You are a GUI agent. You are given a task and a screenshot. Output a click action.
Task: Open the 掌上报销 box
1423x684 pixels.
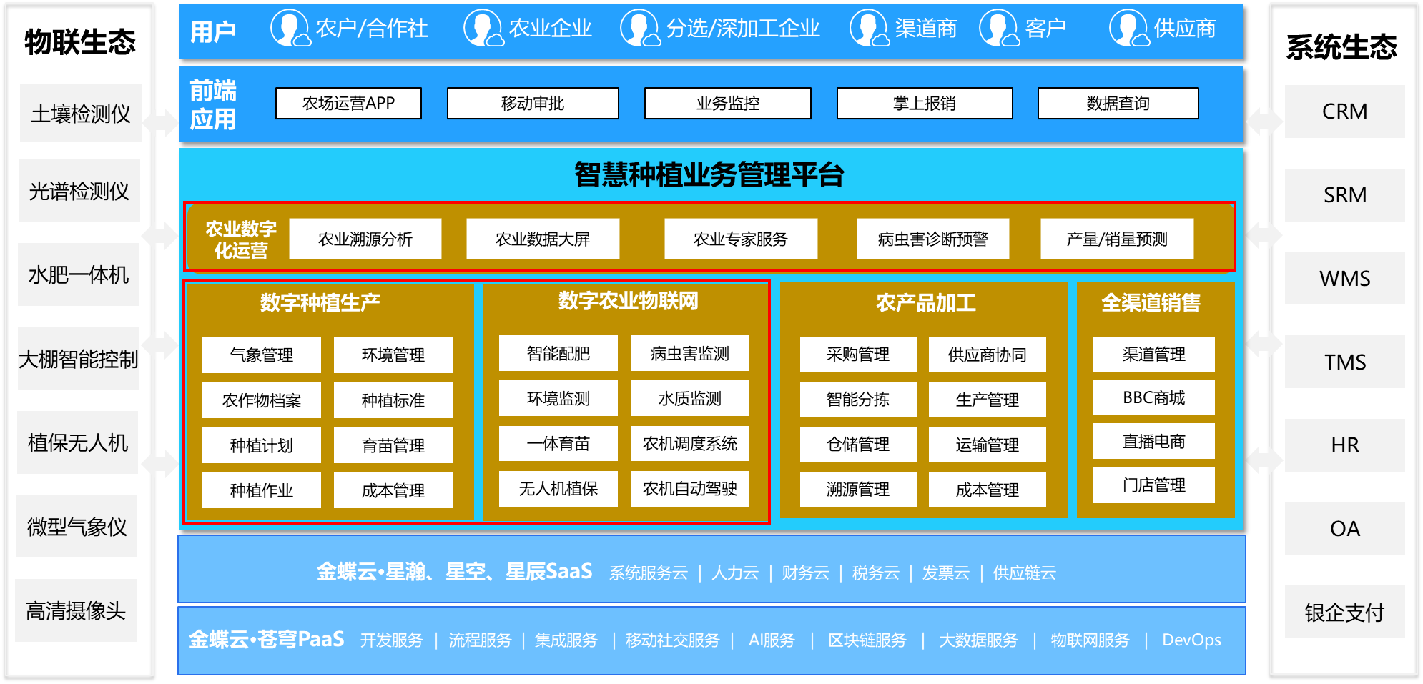[925, 104]
